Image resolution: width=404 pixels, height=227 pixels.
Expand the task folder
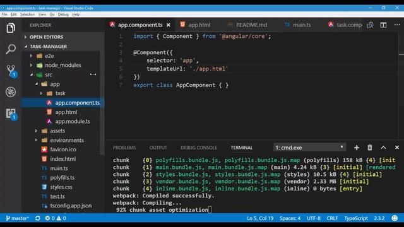tap(60, 93)
